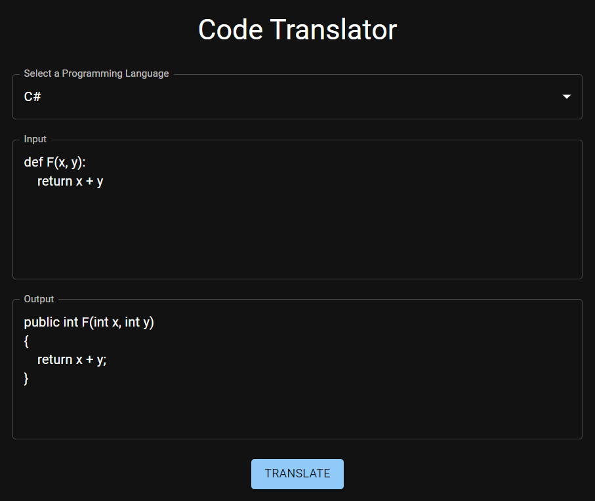Image resolution: width=595 pixels, height=501 pixels.
Task: Click the dropdown chevron arrow on language selector
Action: coord(565,96)
